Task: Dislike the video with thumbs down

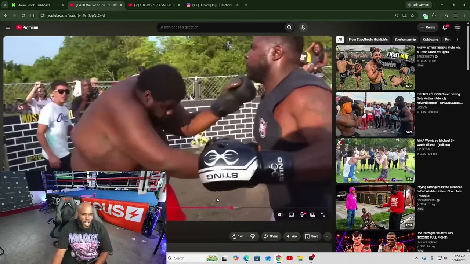Action: pos(253,236)
